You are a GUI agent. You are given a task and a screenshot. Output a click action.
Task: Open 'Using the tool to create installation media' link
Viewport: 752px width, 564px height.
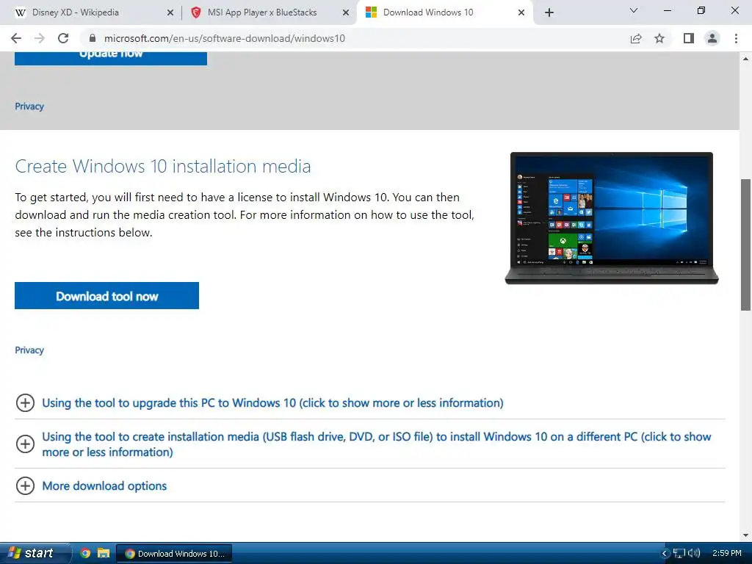pyautogui.click(x=377, y=444)
